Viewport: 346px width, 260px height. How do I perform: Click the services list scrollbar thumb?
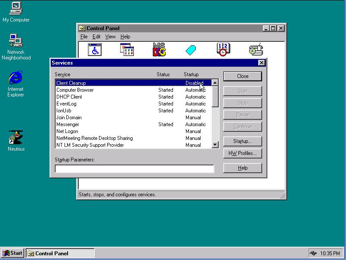(215, 96)
